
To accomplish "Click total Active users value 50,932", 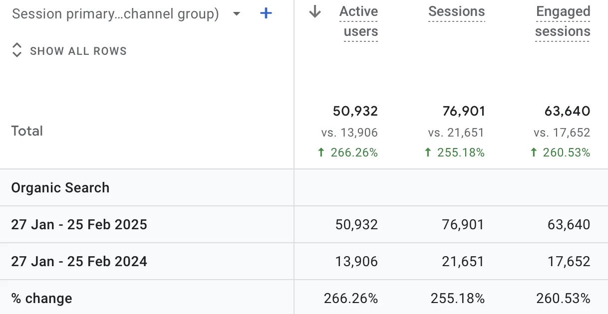I will coord(355,111).
